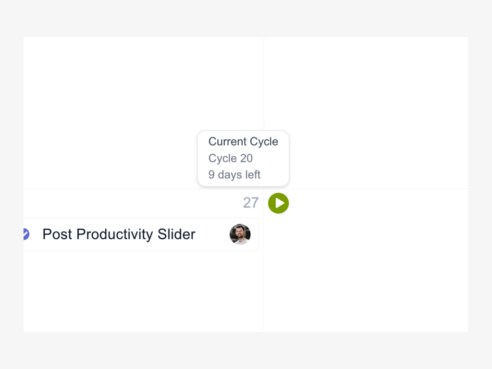This screenshot has width=492, height=369.
Task: Toggle the blue checkmark on Post Productivity Slider
Action: [x=25, y=234]
